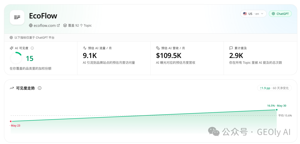
Task: Click the 累计提及 heading
Action: pyautogui.click(x=241, y=48)
